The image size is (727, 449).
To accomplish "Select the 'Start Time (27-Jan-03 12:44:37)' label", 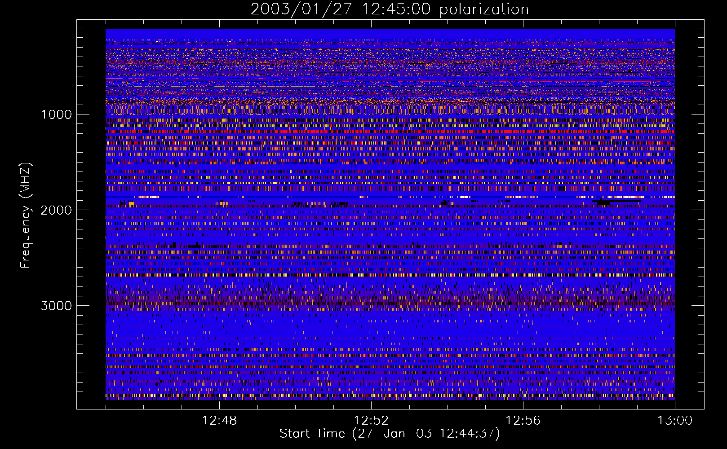I will click(390, 434).
